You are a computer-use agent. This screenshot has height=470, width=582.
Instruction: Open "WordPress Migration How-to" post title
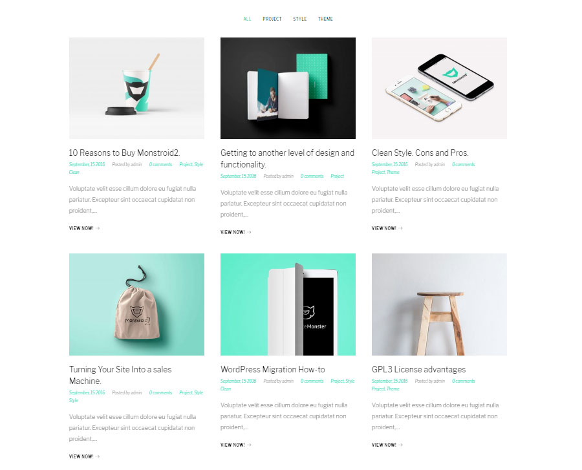273,370
